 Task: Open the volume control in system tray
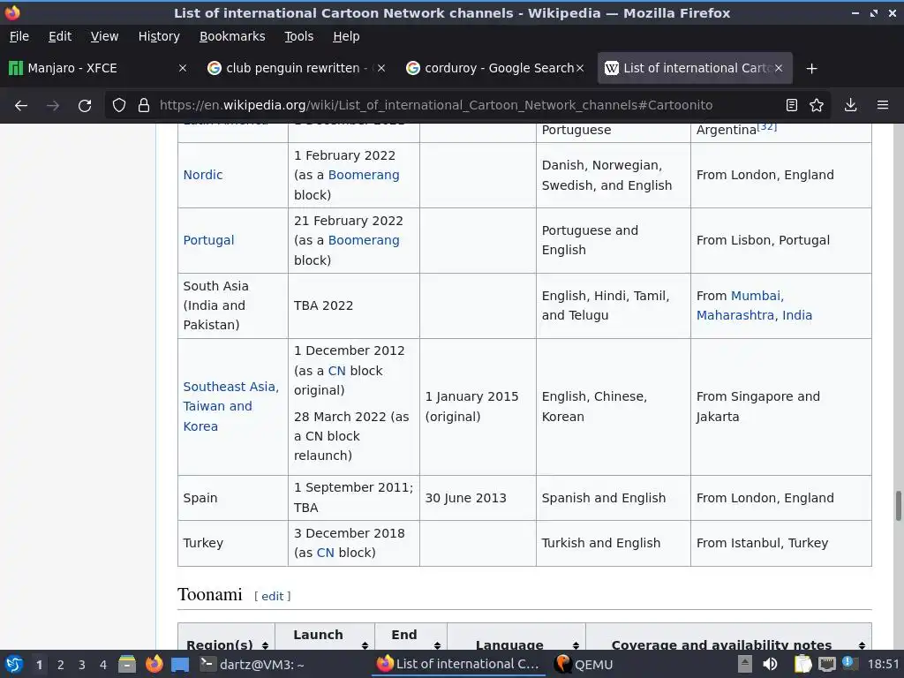[770, 664]
